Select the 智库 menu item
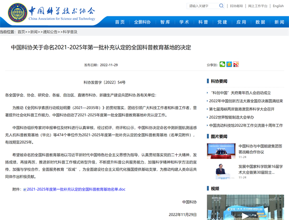Viewport: 289px width, 220px height. click(x=165, y=22)
